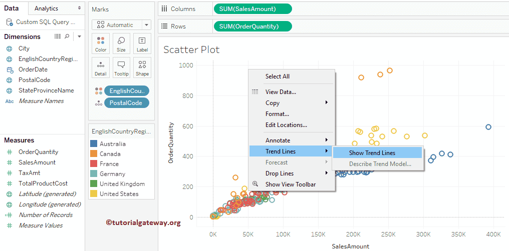
Task: Select the EnglishCou.. pill on Marks card
Action: 127,91
